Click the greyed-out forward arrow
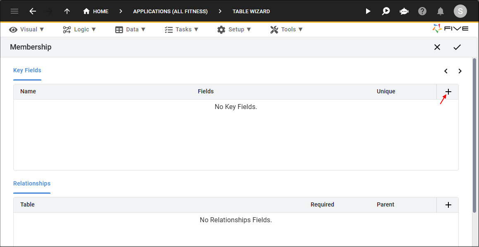This screenshot has width=479, height=247. point(49,11)
